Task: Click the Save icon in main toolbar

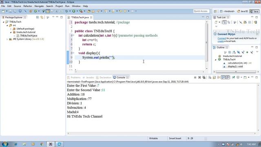Action: point(10,11)
